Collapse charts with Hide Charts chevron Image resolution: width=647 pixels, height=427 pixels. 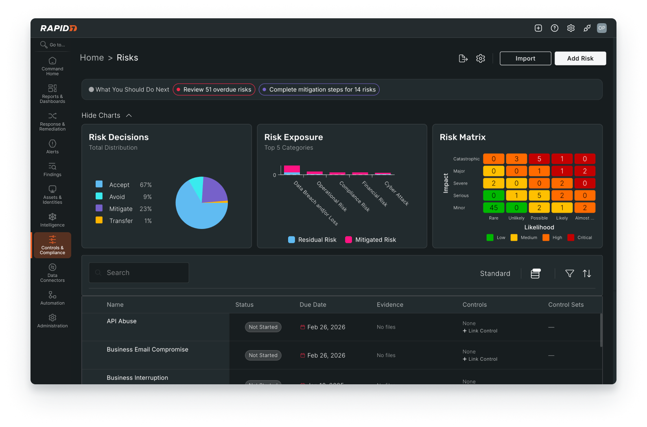click(x=129, y=115)
